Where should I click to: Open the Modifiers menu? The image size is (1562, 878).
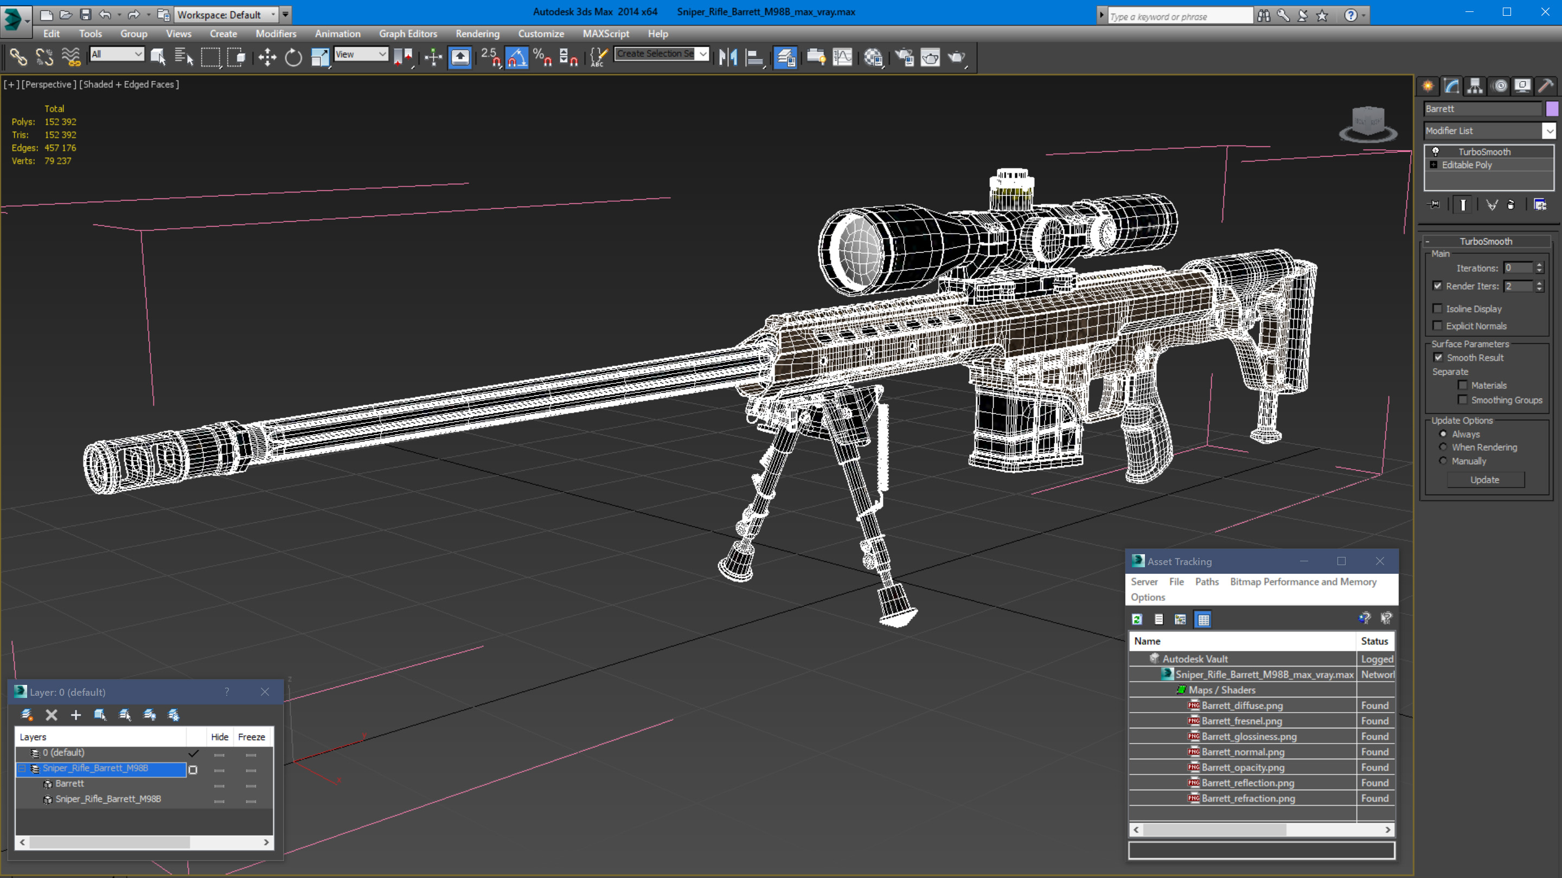click(x=276, y=34)
